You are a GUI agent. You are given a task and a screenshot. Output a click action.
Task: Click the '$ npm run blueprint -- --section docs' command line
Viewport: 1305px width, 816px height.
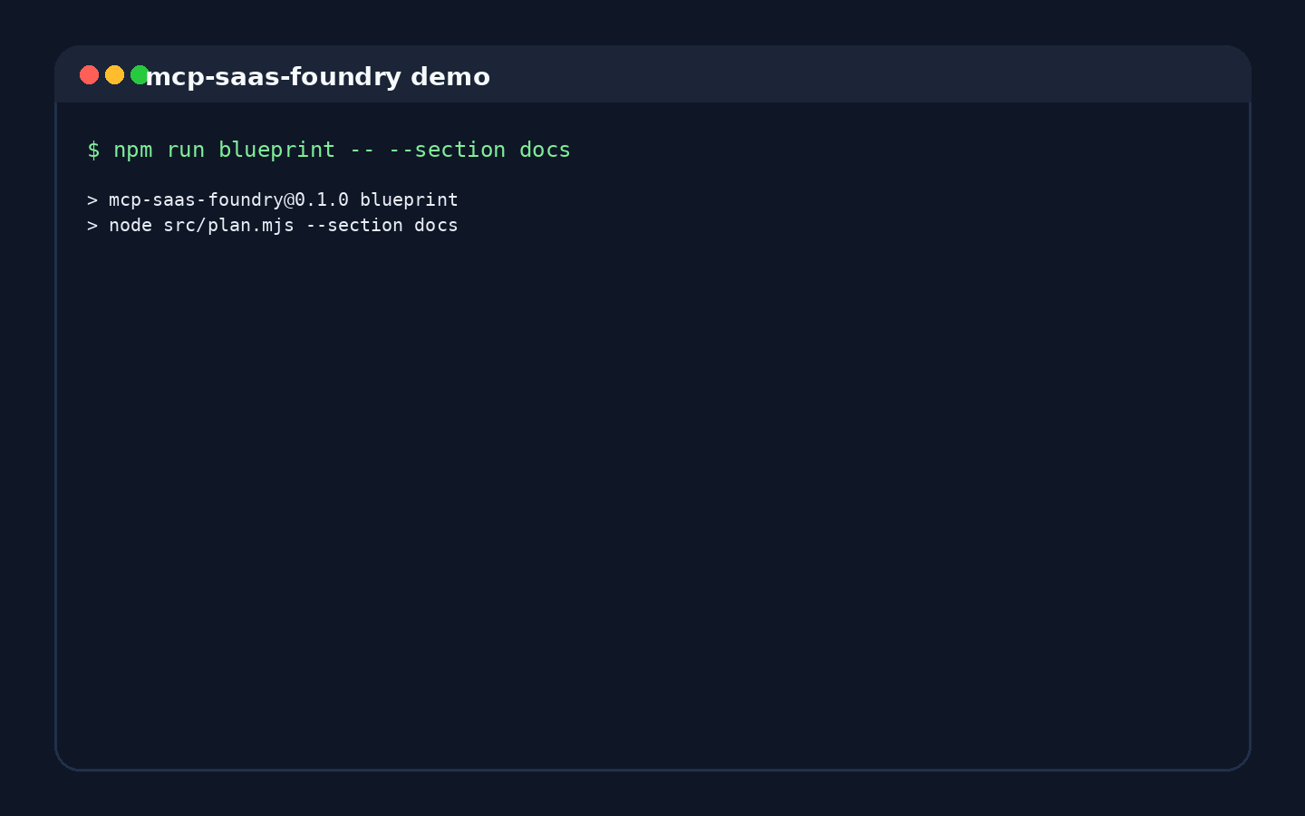[329, 150]
